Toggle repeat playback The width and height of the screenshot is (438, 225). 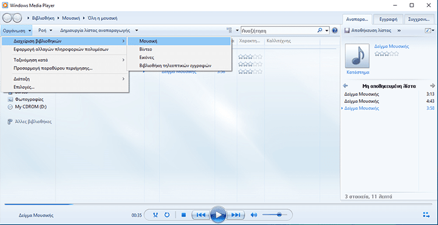coord(167,215)
